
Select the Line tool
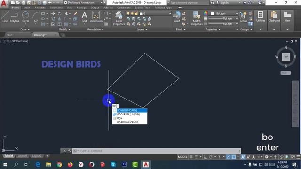tap(5, 17)
